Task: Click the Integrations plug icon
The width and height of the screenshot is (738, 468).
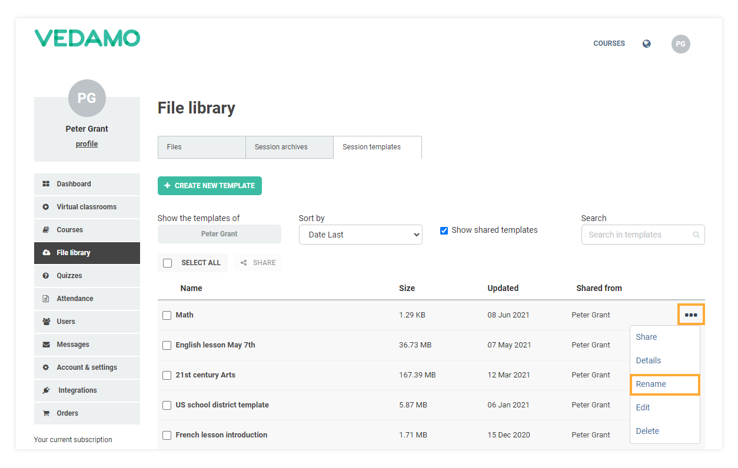Action: coord(46,390)
